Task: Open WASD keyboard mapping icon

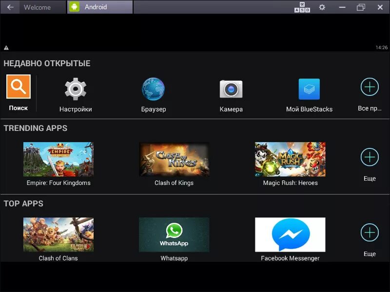Action: click(x=302, y=7)
